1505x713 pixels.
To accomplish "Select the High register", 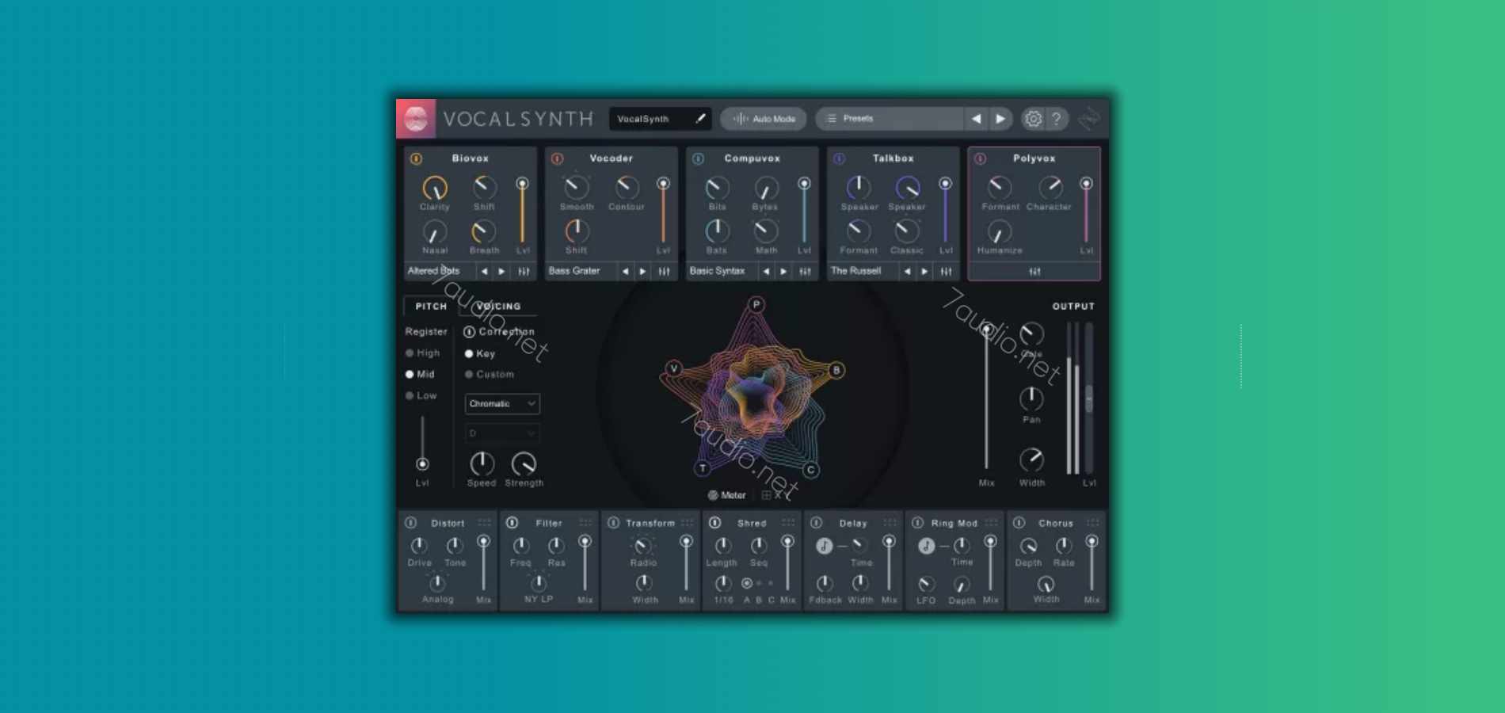I will click(x=423, y=353).
